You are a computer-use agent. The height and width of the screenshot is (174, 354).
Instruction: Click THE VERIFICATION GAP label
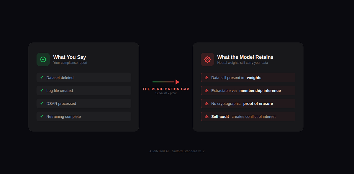pyautogui.click(x=166, y=89)
